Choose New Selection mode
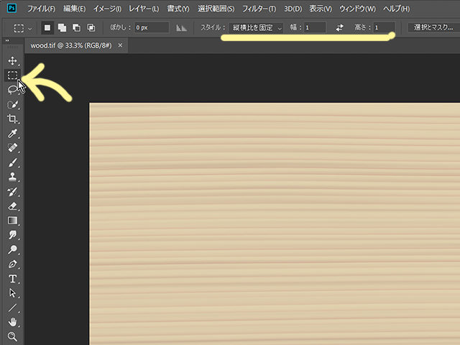This screenshot has width=460, height=345. (x=47, y=28)
